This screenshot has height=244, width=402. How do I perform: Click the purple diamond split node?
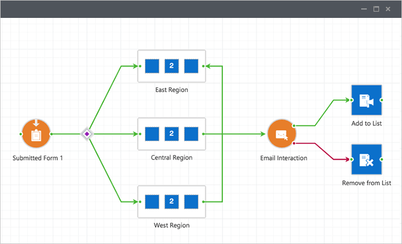87,134
